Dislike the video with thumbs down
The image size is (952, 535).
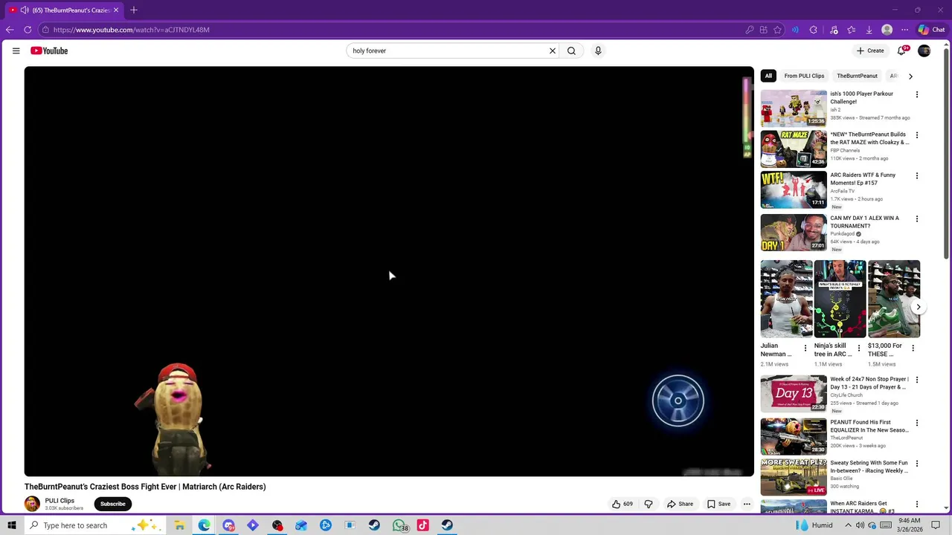pos(649,504)
